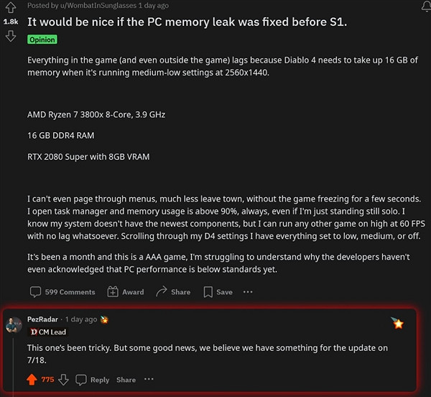Save the post with the bookmark icon
Image resolution: width=431 pixels, height=397 pixels.
[218, 292]
